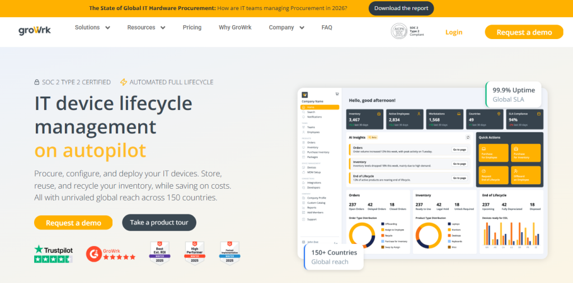Expand the Solutions dropdown menu
This screenshot has height=283, width=573.
(92, 27)
